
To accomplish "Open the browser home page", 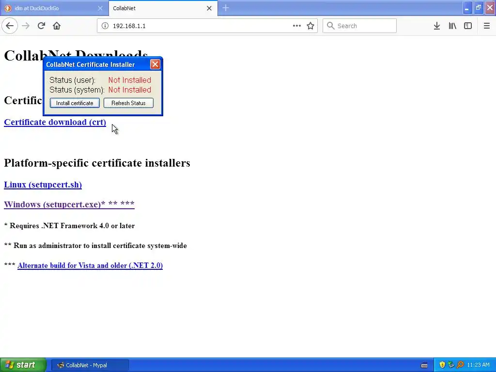I will [x=57, y=26].
